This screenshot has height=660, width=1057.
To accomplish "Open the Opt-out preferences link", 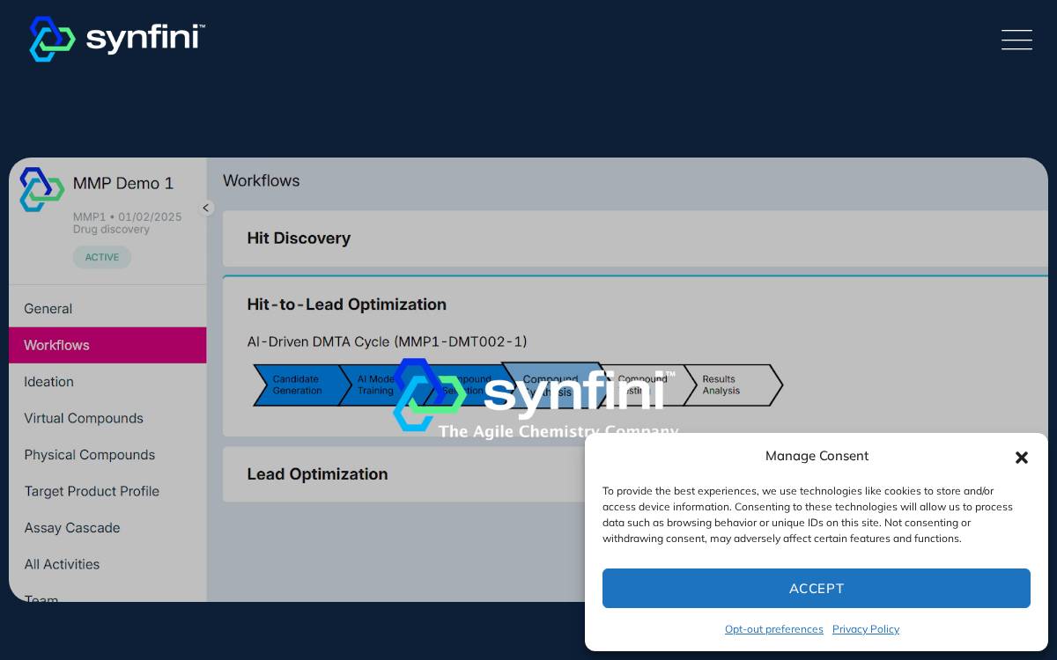I will 773,629.
